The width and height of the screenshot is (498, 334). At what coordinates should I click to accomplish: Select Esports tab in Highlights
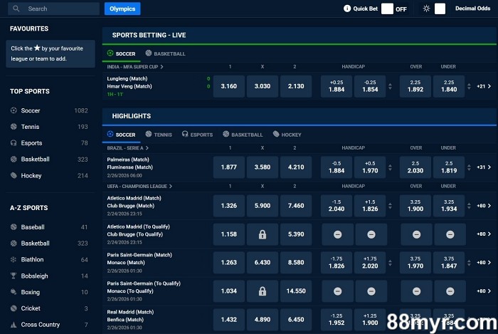[197, 135]
